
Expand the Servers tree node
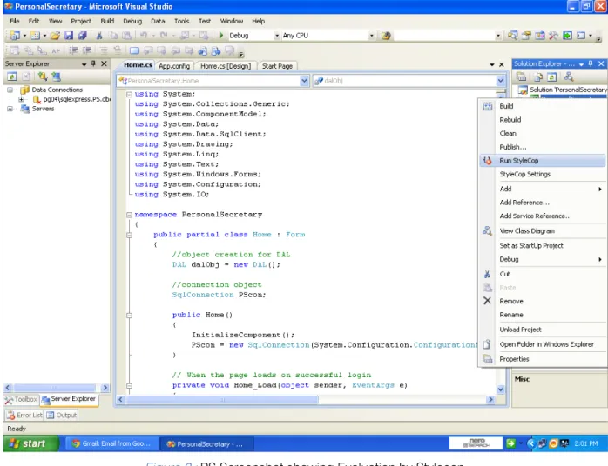(x=10, y=109)
